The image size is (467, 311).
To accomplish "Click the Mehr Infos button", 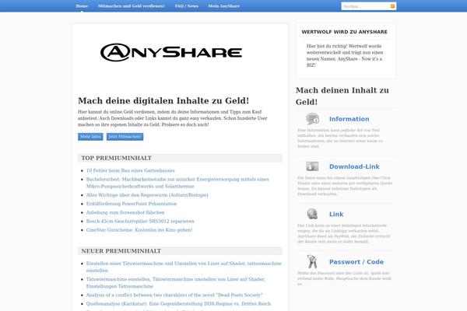I will coord(90,137).
